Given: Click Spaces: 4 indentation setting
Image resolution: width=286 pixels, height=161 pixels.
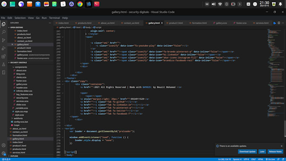Looking at the screenshot, I should click(237, 159).
